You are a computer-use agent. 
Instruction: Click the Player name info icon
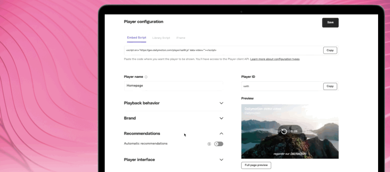146,77
